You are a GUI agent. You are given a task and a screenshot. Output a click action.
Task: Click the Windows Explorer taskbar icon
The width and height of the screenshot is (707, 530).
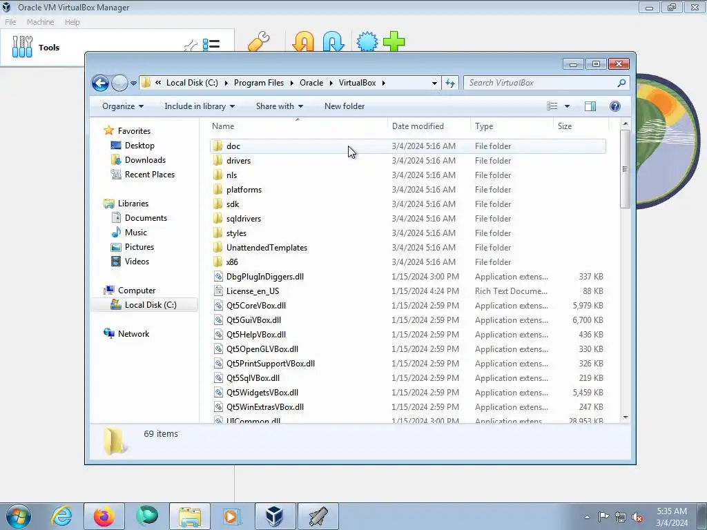[190, 516]
